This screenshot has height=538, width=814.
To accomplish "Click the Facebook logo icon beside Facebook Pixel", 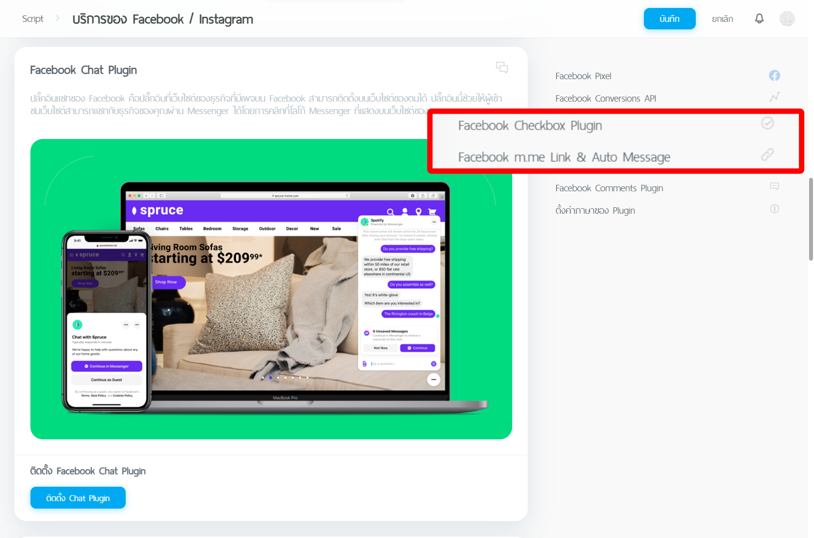I will 774,76.
